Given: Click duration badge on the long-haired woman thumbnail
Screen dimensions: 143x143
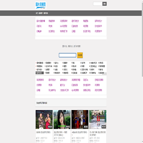Looking at the screenshot, I should (x=68, y=127).
